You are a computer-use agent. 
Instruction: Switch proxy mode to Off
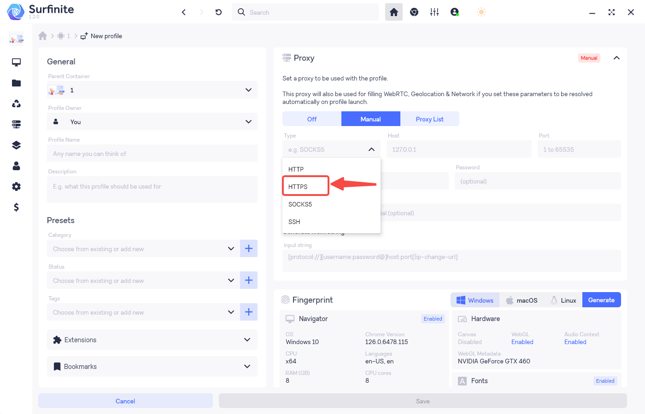click(x=312, y=119)
